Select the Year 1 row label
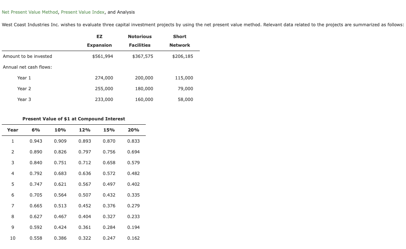Screen dimensions: 406x249 pos(24,78)
